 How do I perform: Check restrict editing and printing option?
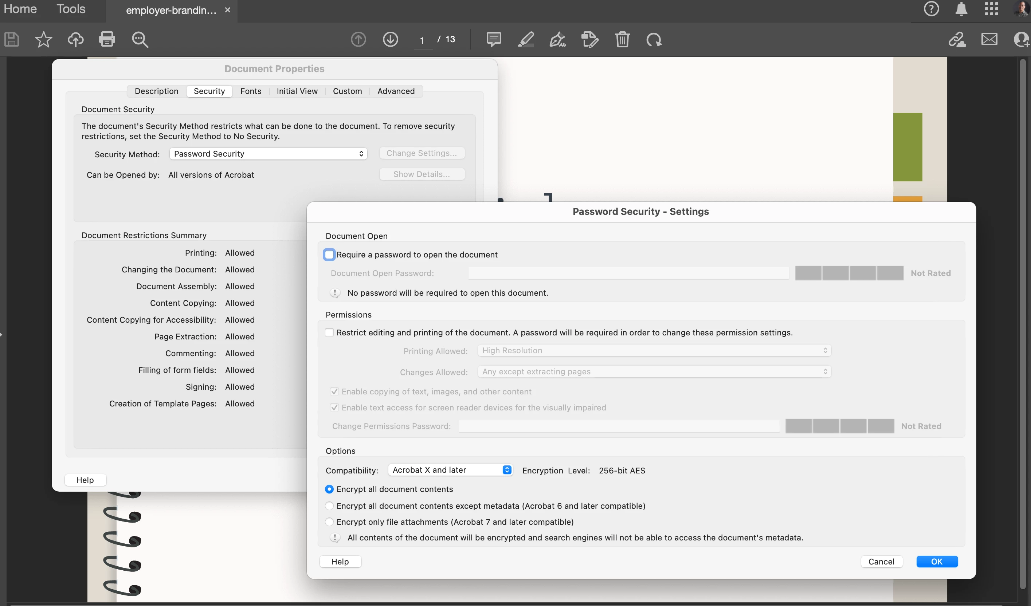pos(329,332)
